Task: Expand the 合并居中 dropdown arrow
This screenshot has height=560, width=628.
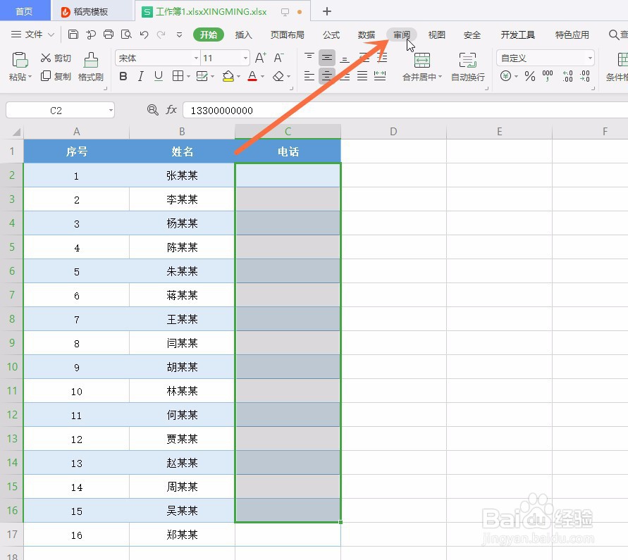Action: point(440,77)
